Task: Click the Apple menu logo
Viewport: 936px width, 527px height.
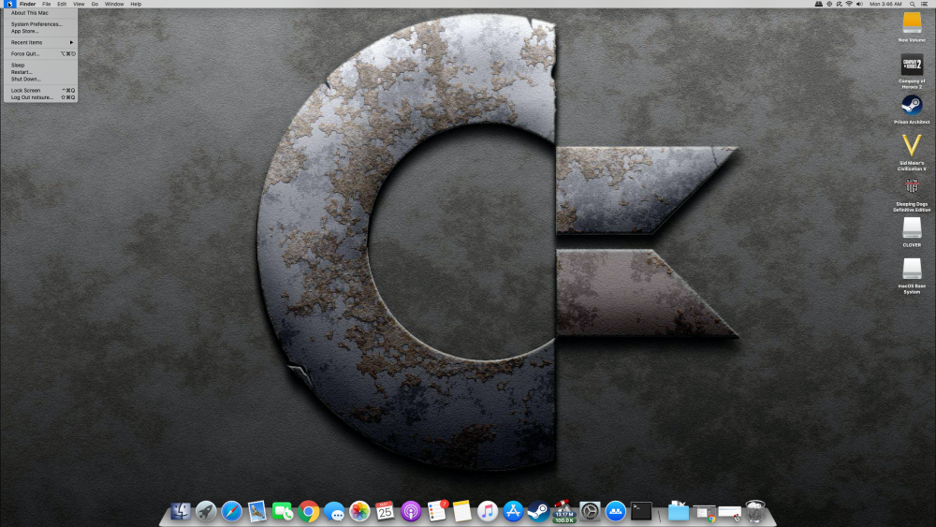Action: [9, 4]
